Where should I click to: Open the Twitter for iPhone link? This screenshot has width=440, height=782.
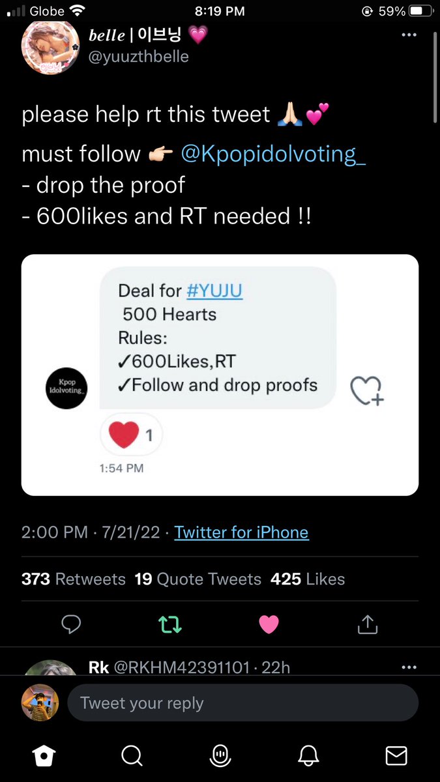tap(241, 532)
